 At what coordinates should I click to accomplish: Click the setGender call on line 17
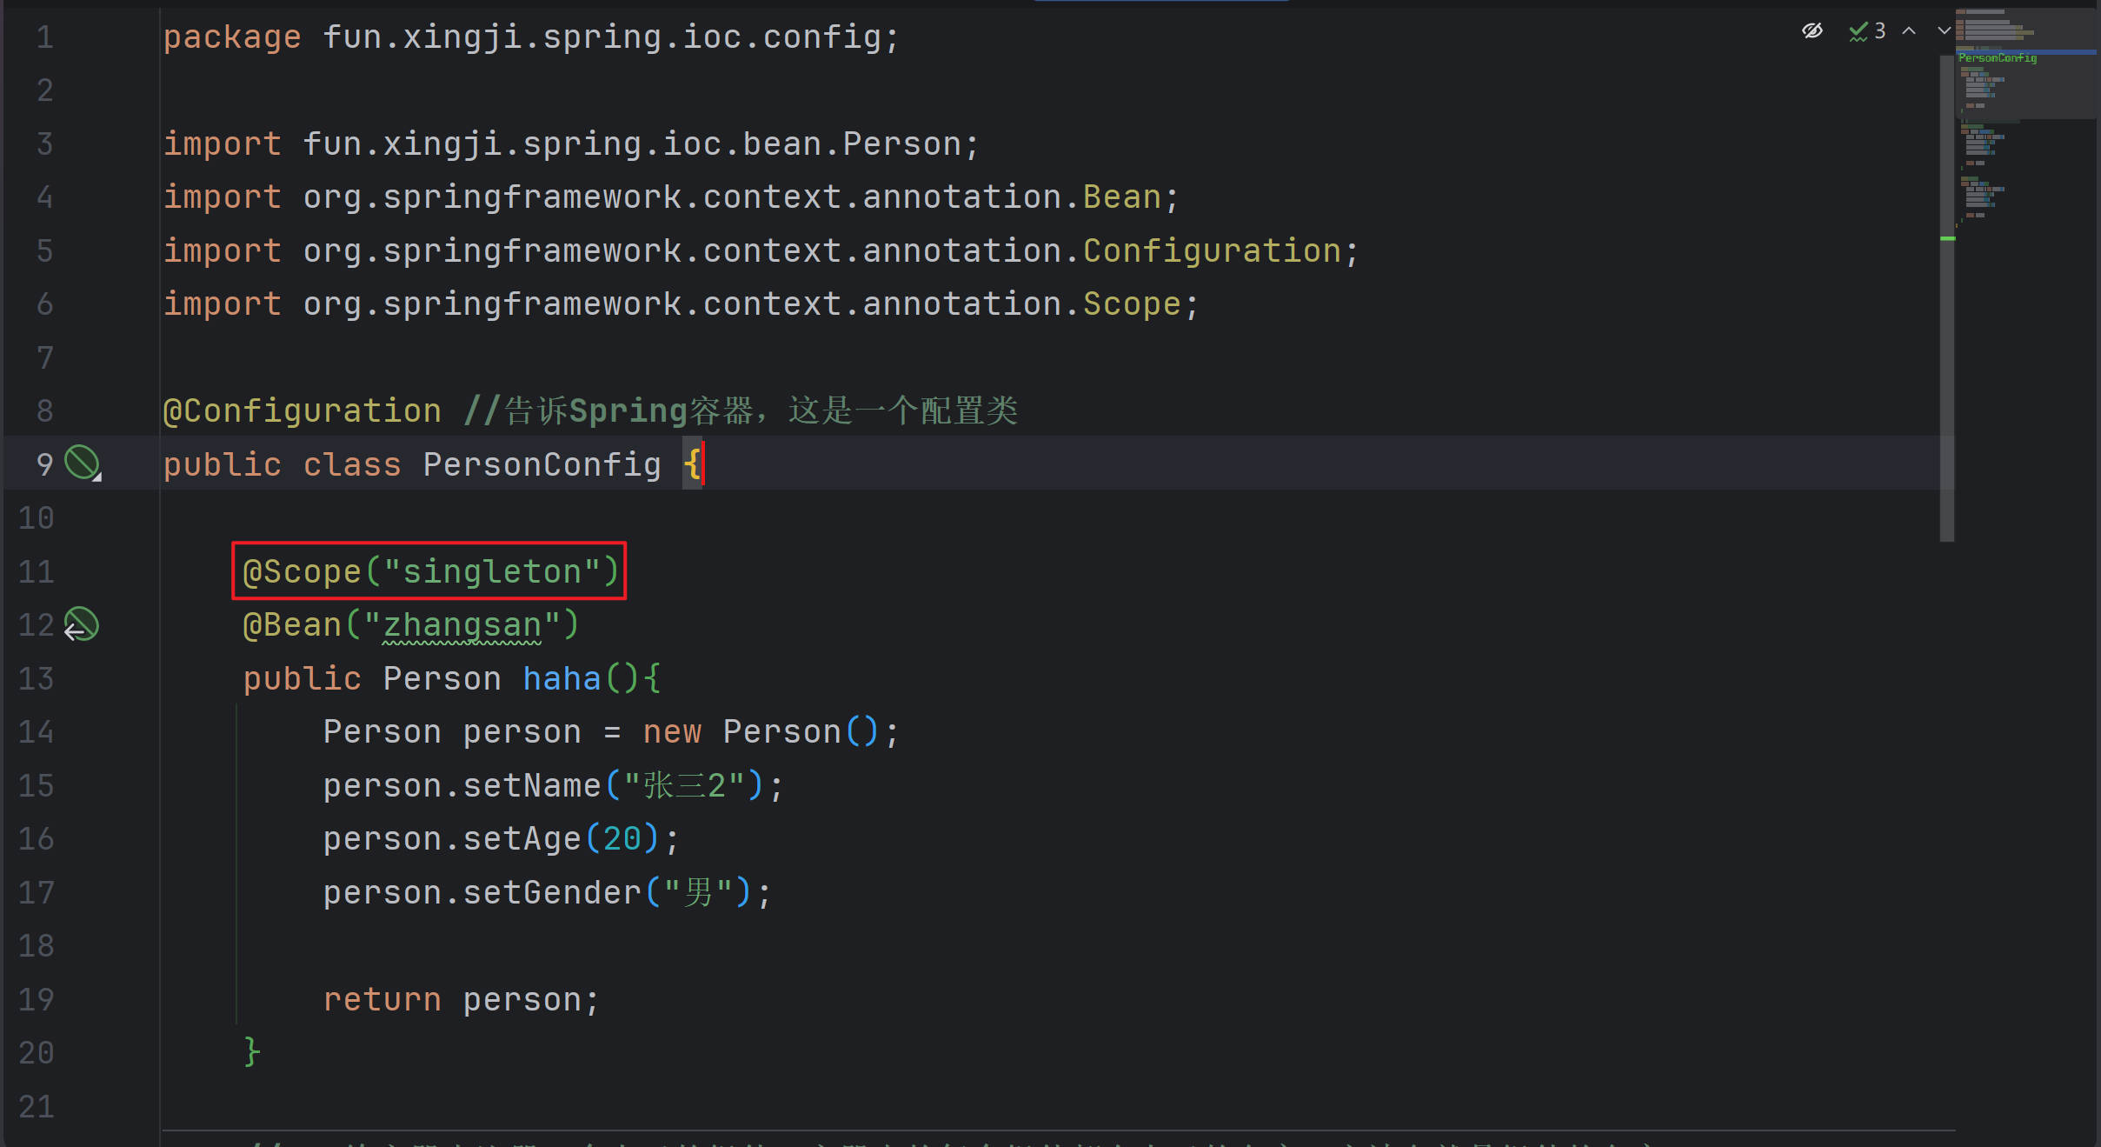551,892
